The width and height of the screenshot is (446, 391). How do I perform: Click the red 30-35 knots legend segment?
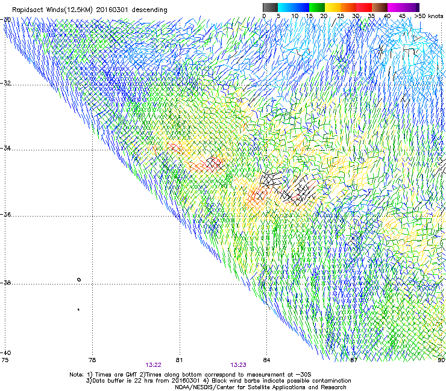[364, 7]
